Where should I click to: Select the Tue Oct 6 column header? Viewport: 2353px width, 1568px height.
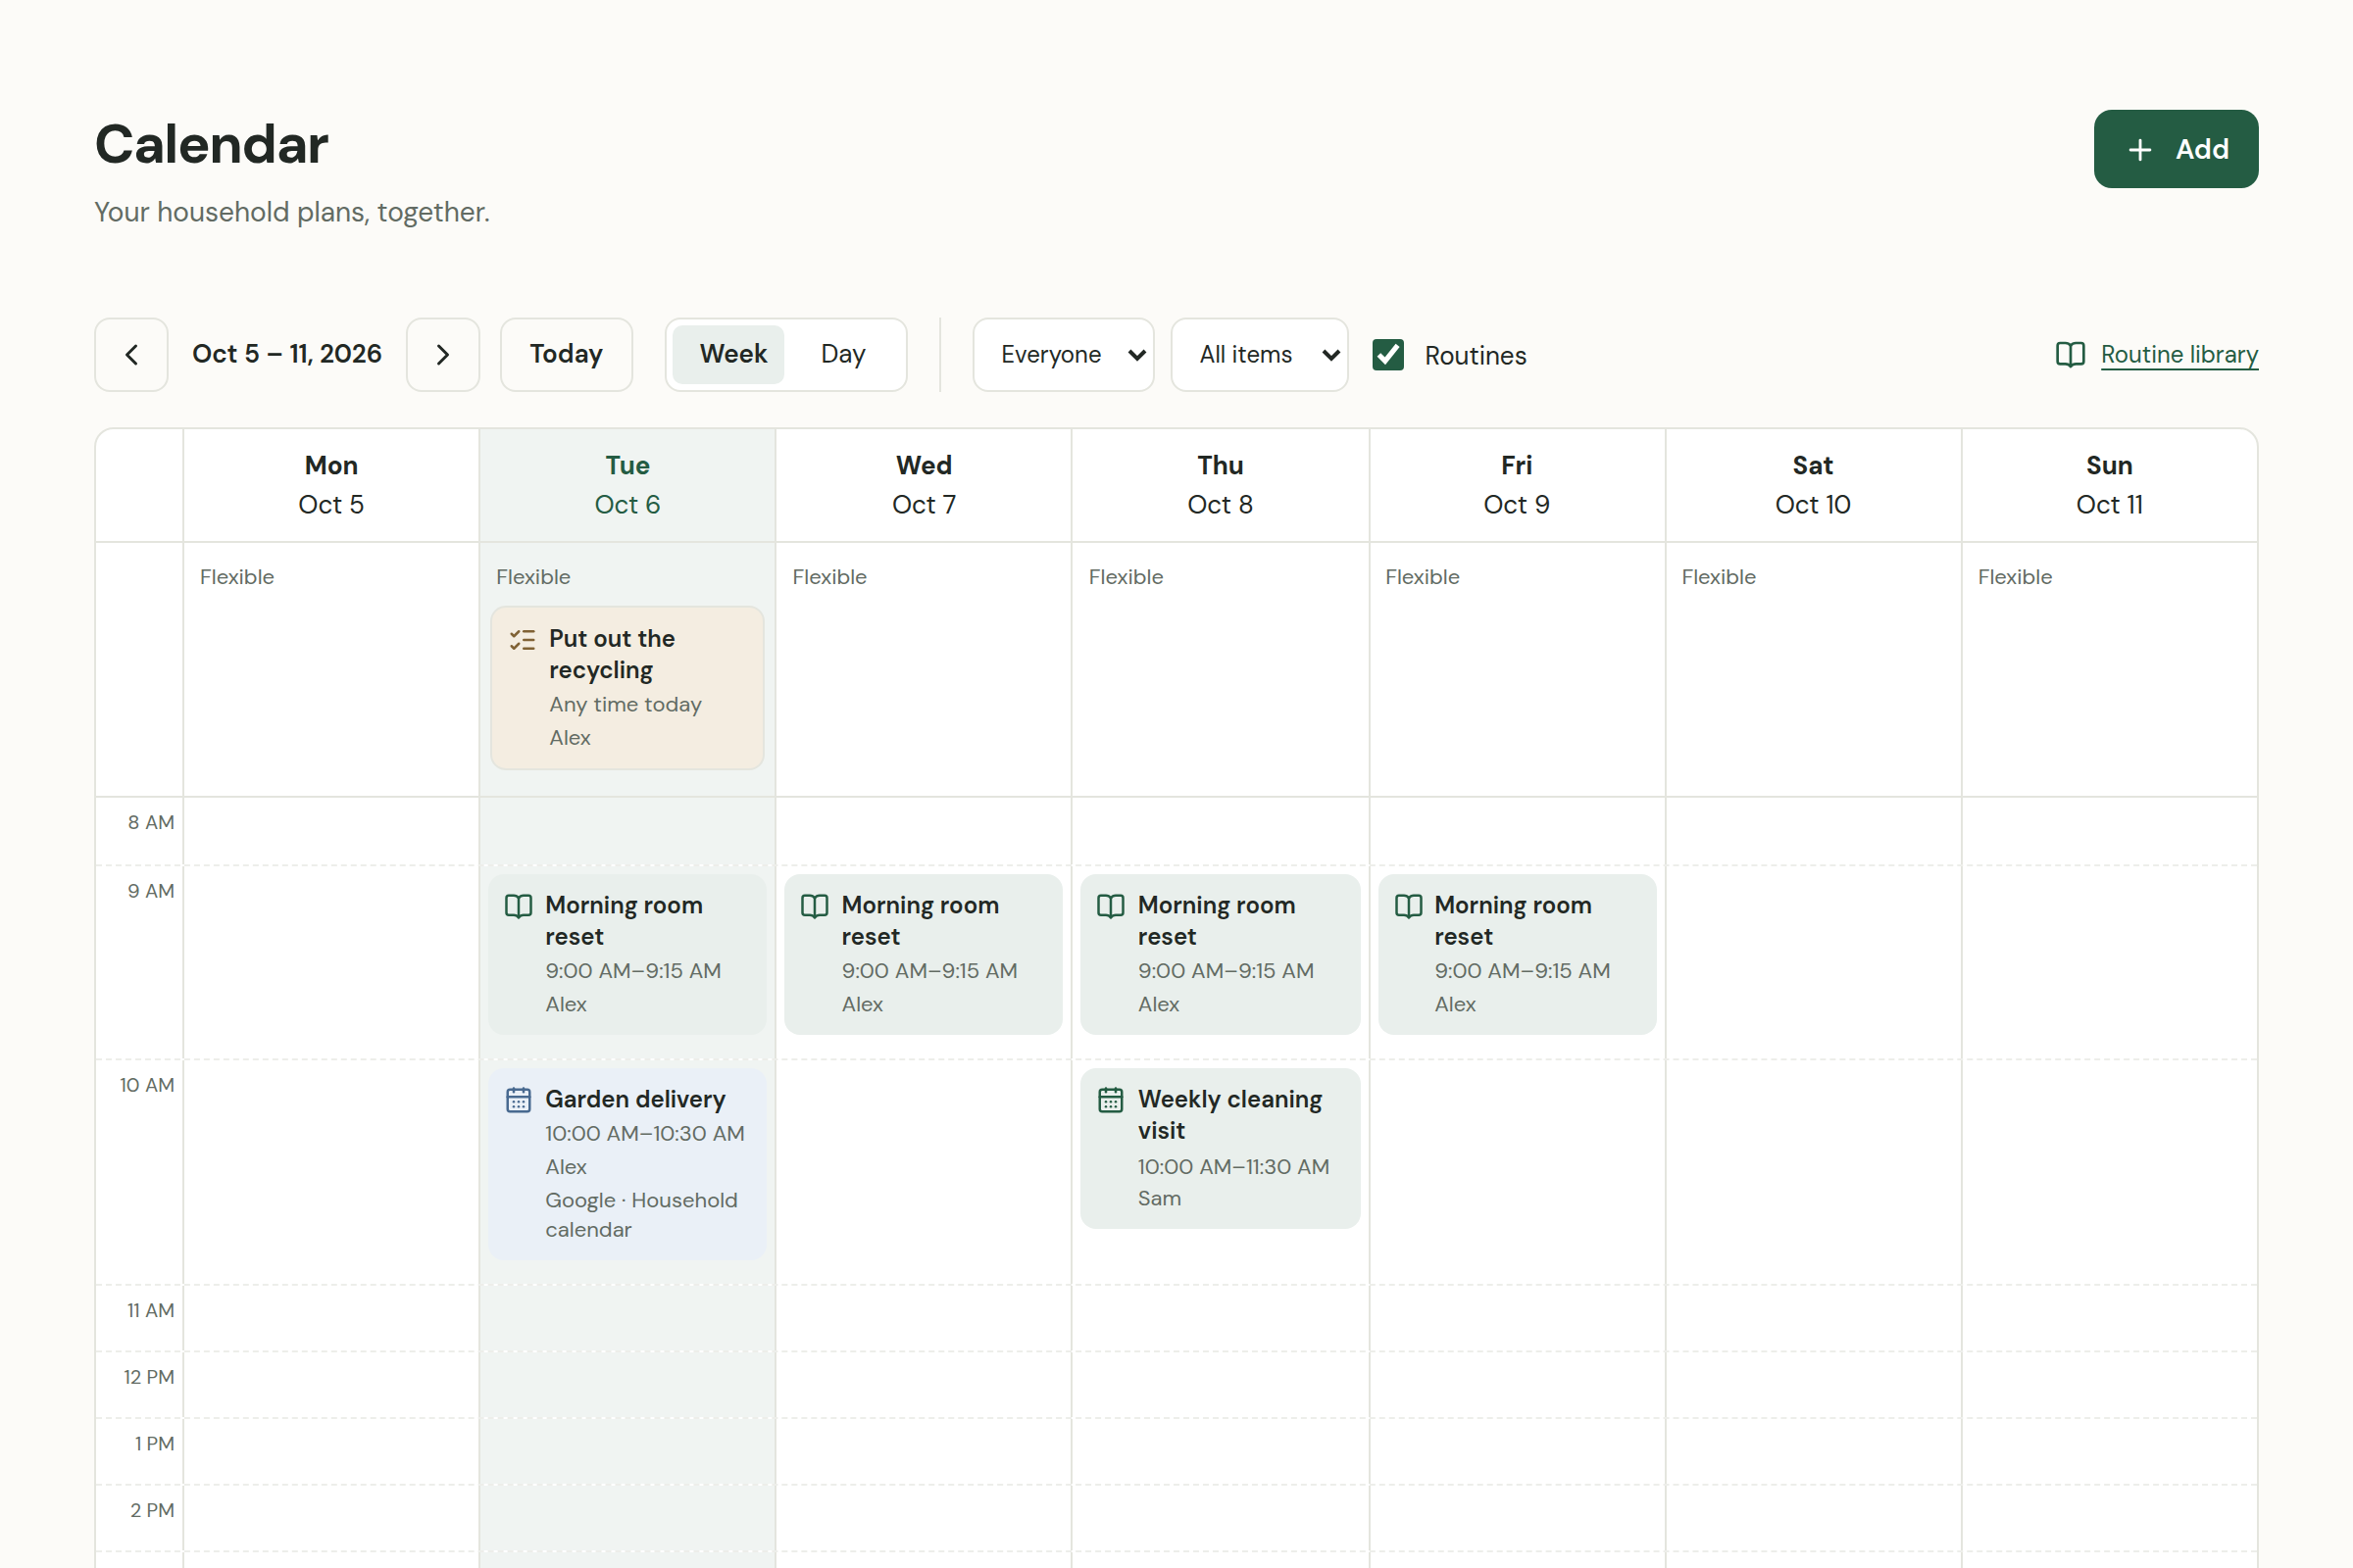pos(627,485)
